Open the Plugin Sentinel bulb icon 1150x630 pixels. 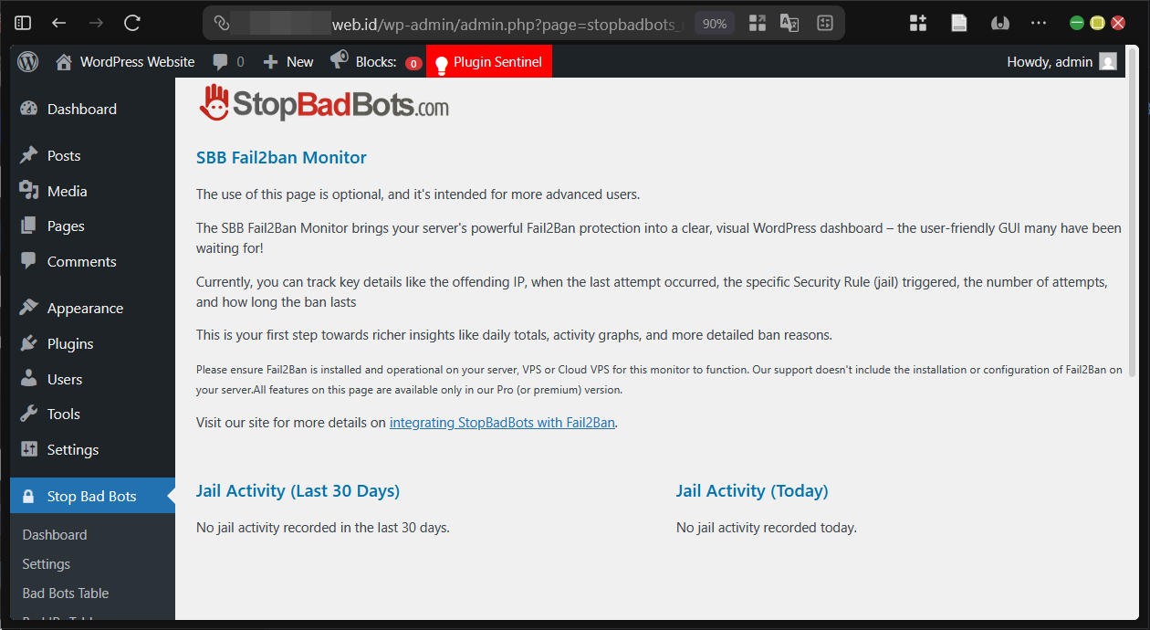[441, 61]
